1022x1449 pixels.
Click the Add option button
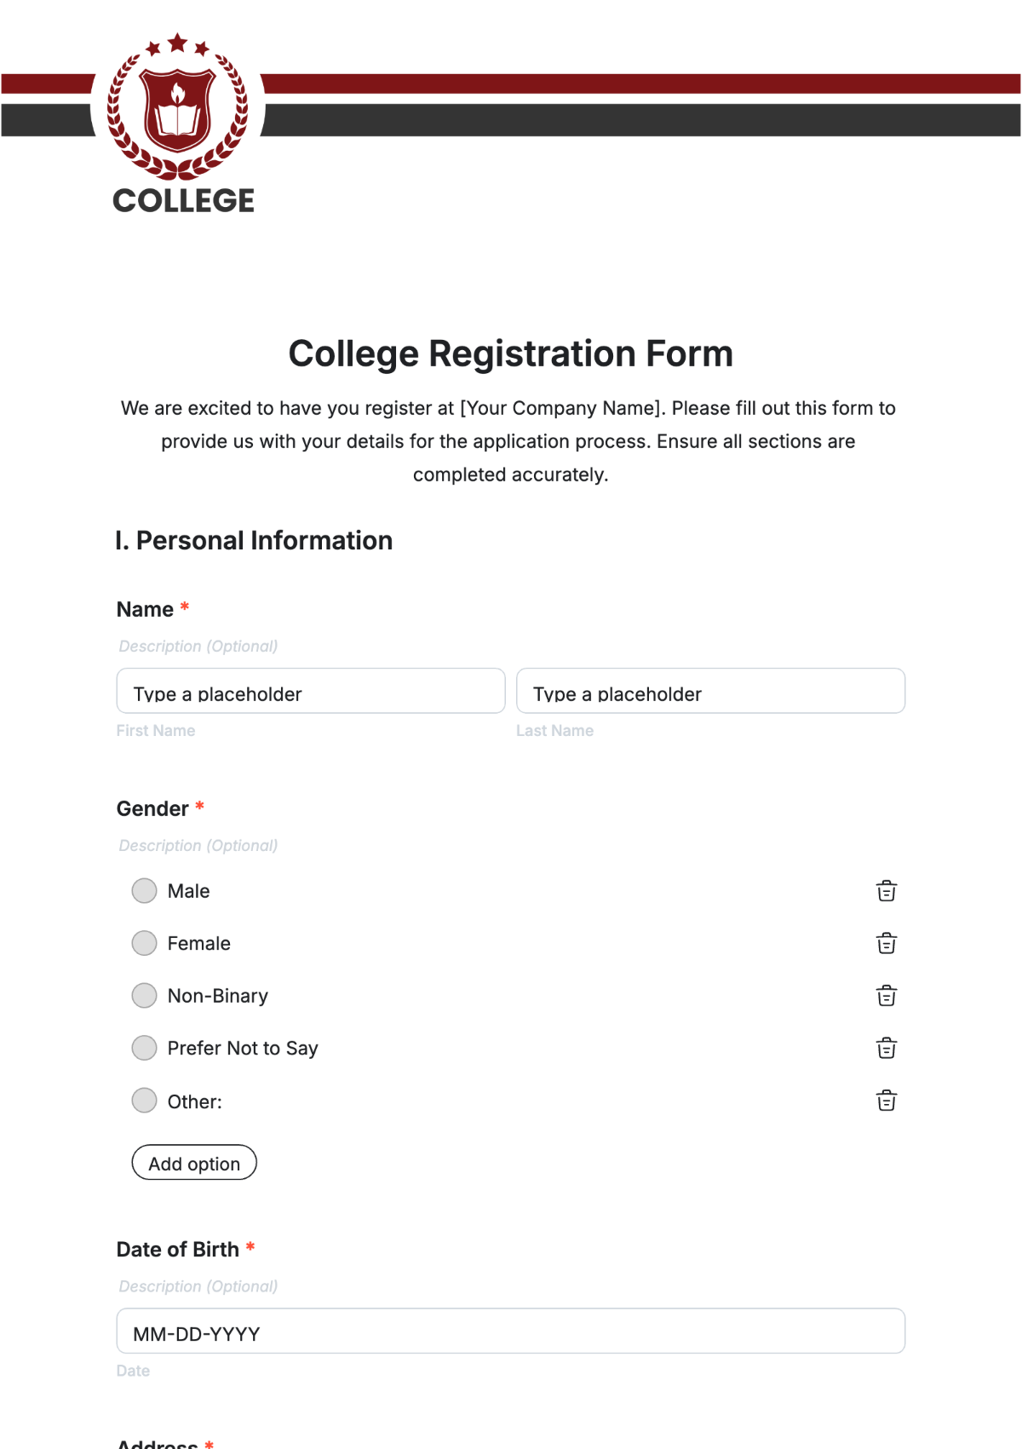[x=194, y=1162]
